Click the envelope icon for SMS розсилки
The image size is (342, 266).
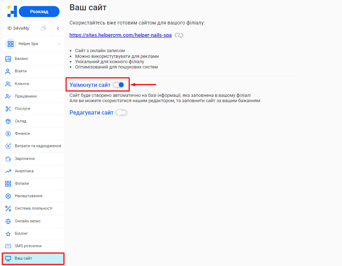8,246
